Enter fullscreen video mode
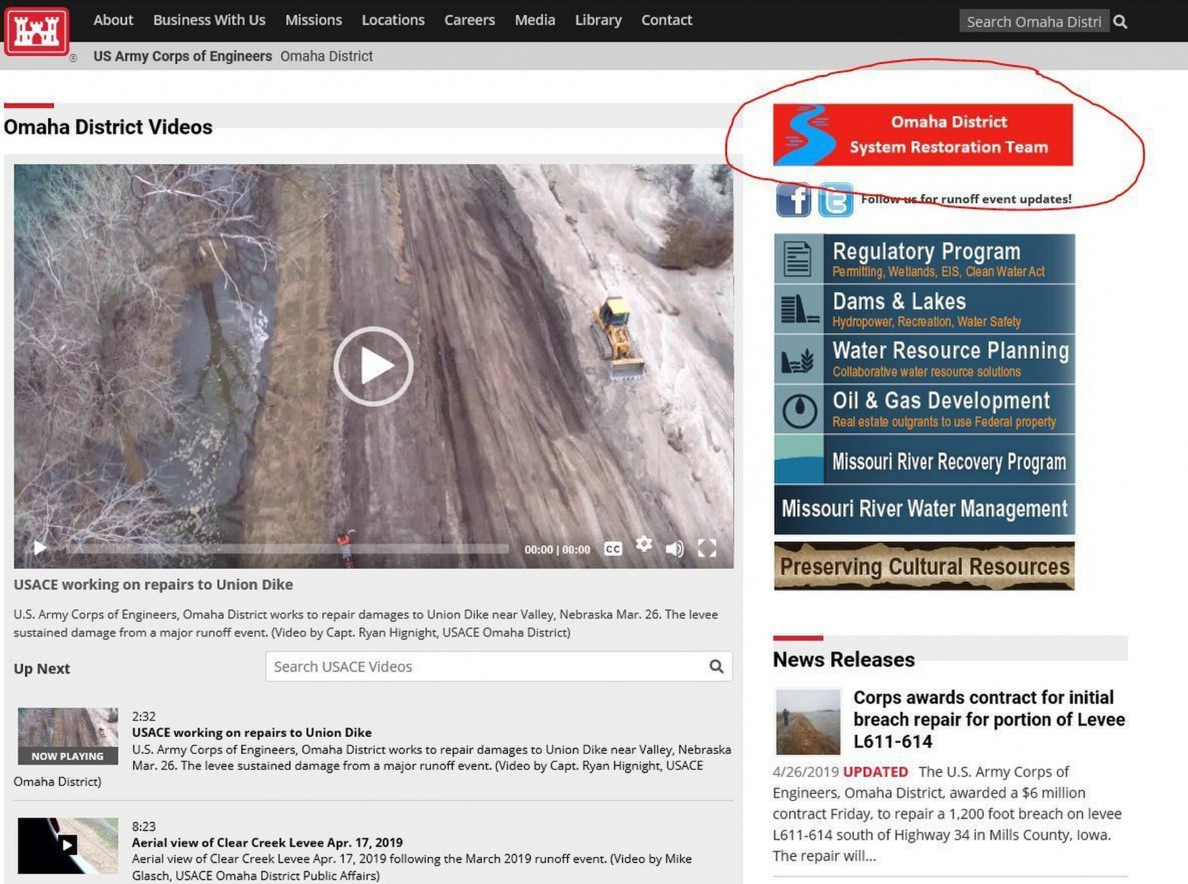 click(x=707, y=548)
